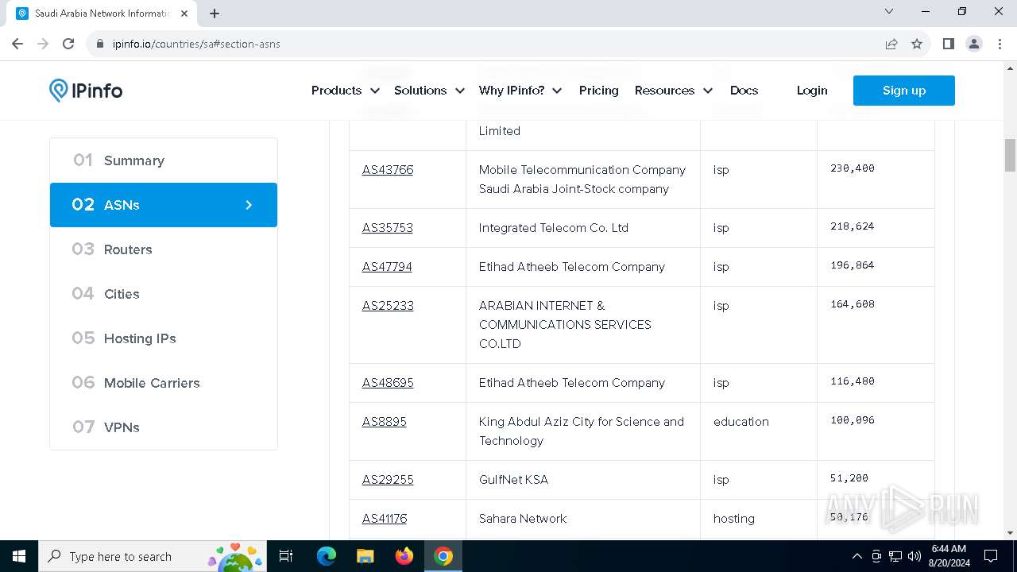Open the Chrome profile avatar

coord(974,44)
